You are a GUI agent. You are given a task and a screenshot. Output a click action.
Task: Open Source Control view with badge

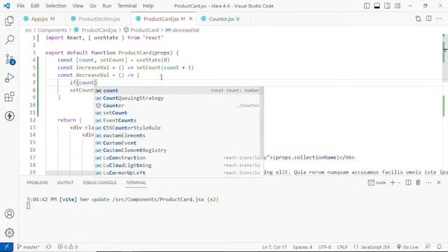[x=9, y=59]
